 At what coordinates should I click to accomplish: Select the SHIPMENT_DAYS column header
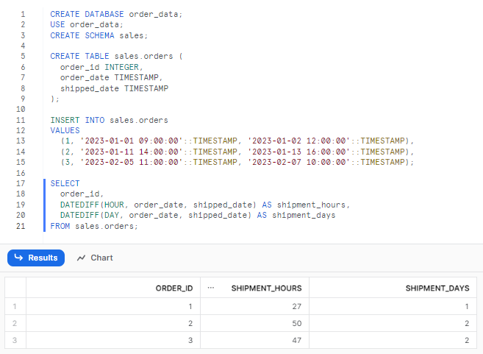coord(437,288)
